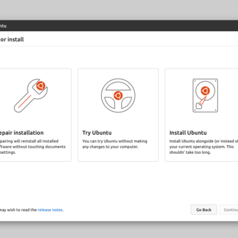This screenshot has height=238, width=238.
Task: Click 'will reinstall all installed' description text
Action: pos(36,141)
